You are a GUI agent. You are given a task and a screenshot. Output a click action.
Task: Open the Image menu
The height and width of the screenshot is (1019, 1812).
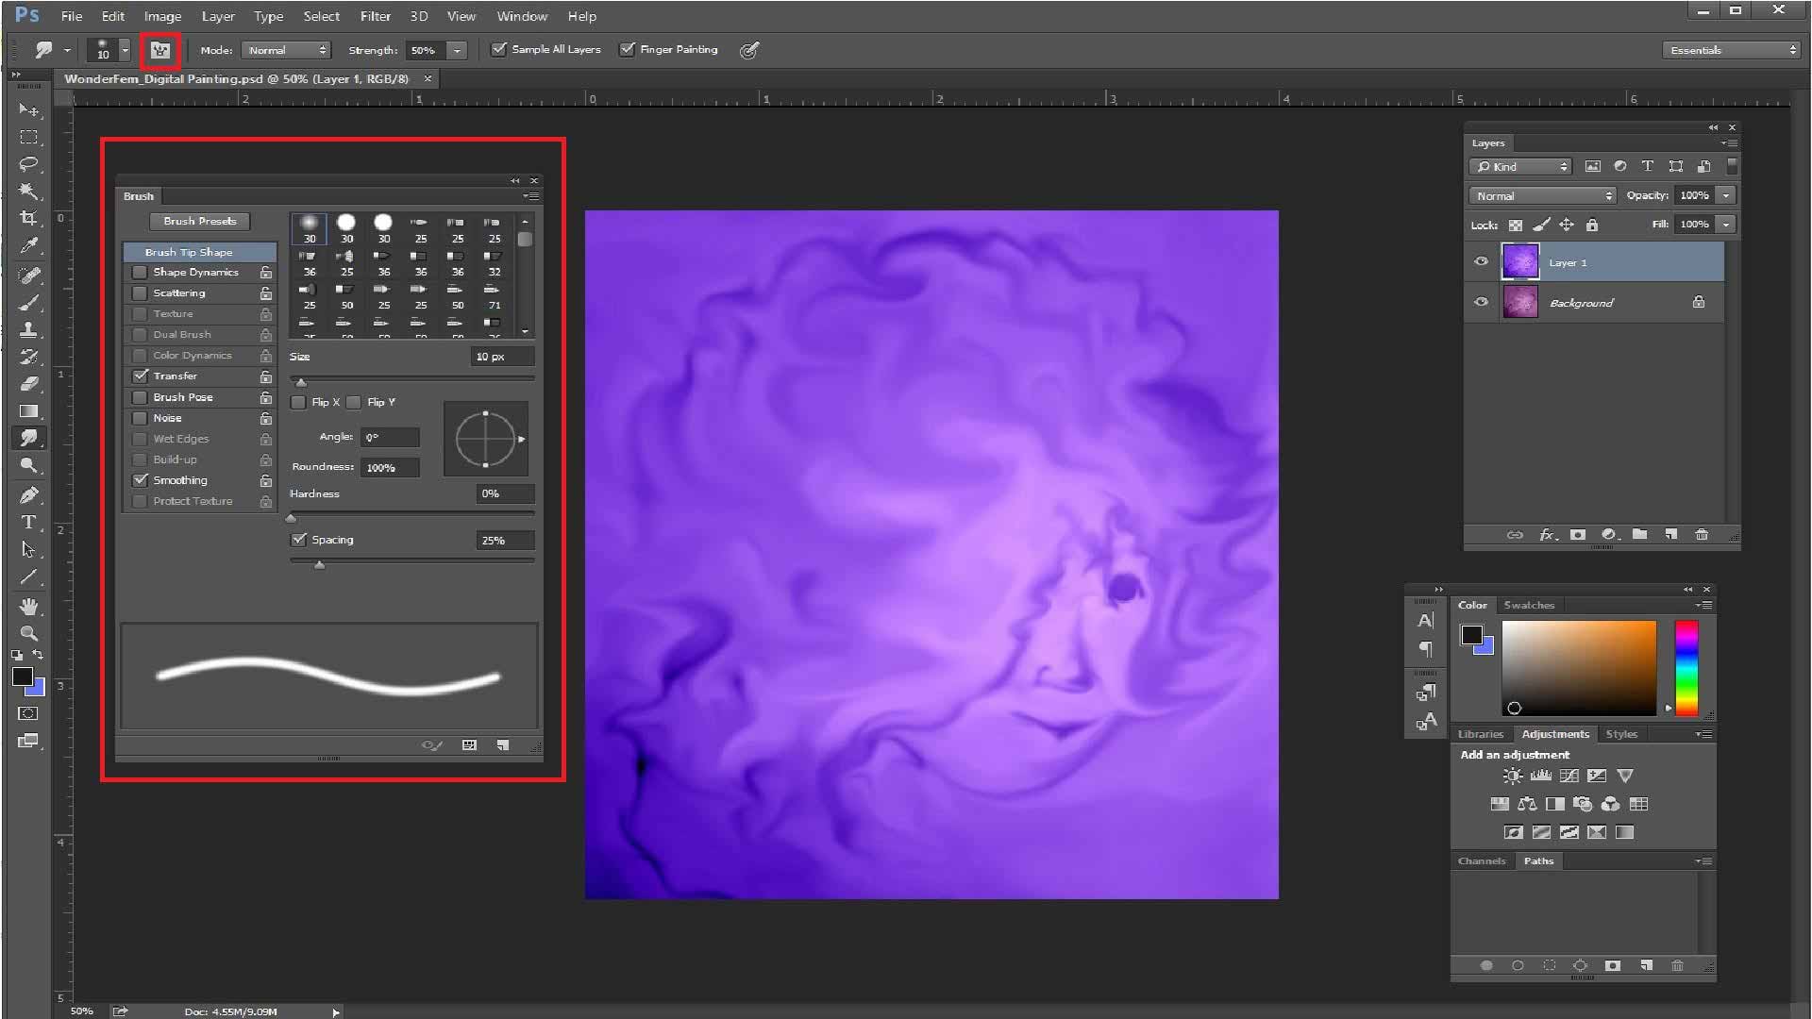(163, 15)
